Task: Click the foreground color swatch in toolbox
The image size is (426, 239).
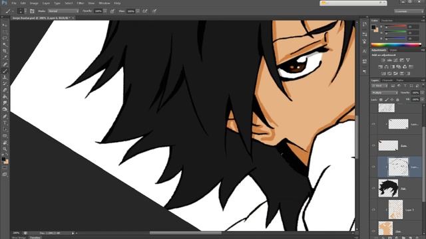Action: (x=3, y=159)
